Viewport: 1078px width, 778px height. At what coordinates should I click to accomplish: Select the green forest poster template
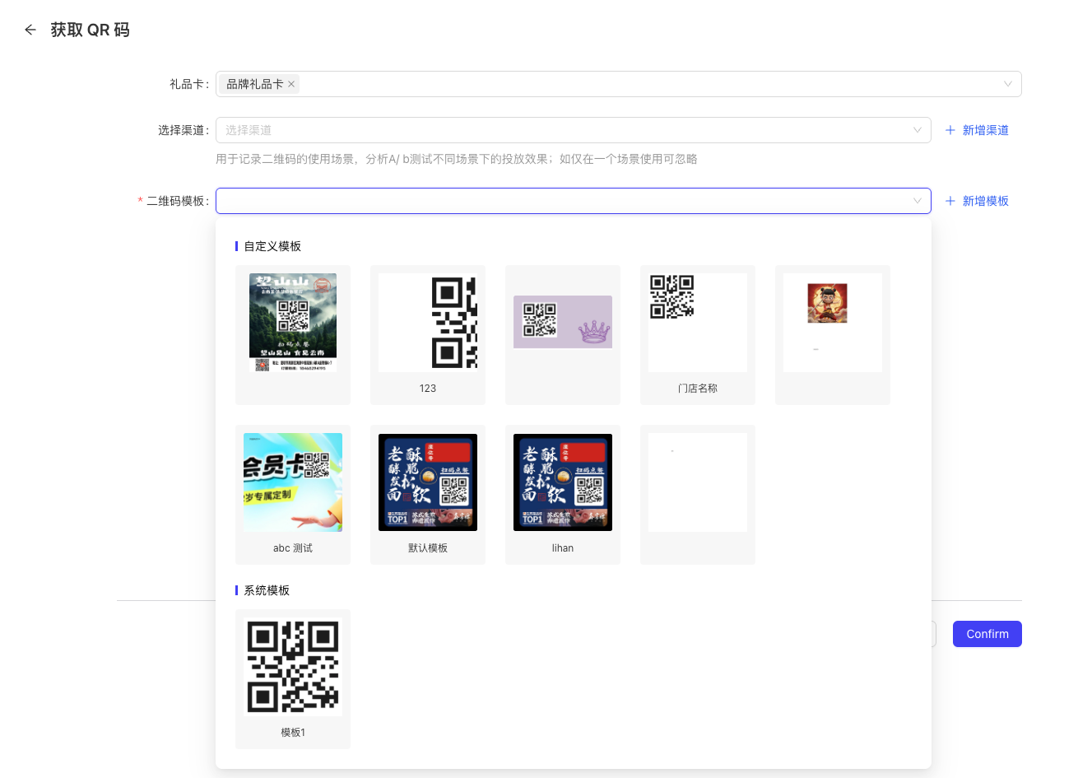pyautogui.click(x=293, y=323)
